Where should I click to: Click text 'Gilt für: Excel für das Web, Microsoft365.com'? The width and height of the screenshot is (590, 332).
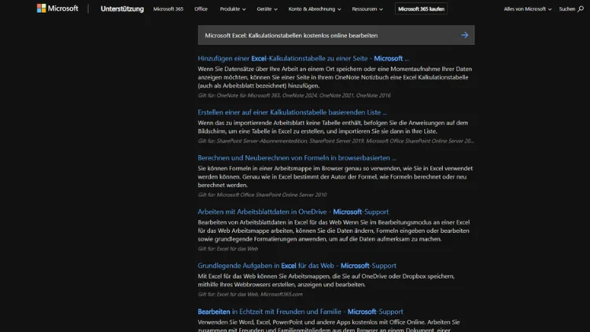250,294
